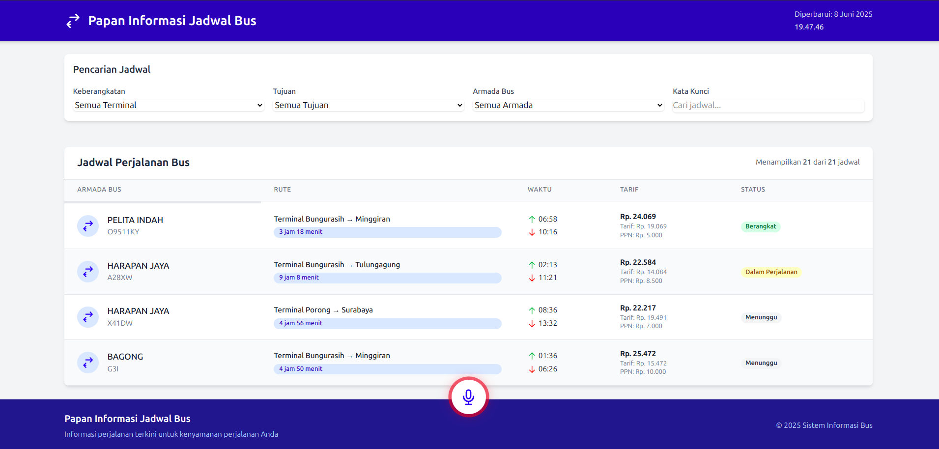Click the Papan Informasi Jadwal Bus title
The image size is (939, 449).
(172, 21)
